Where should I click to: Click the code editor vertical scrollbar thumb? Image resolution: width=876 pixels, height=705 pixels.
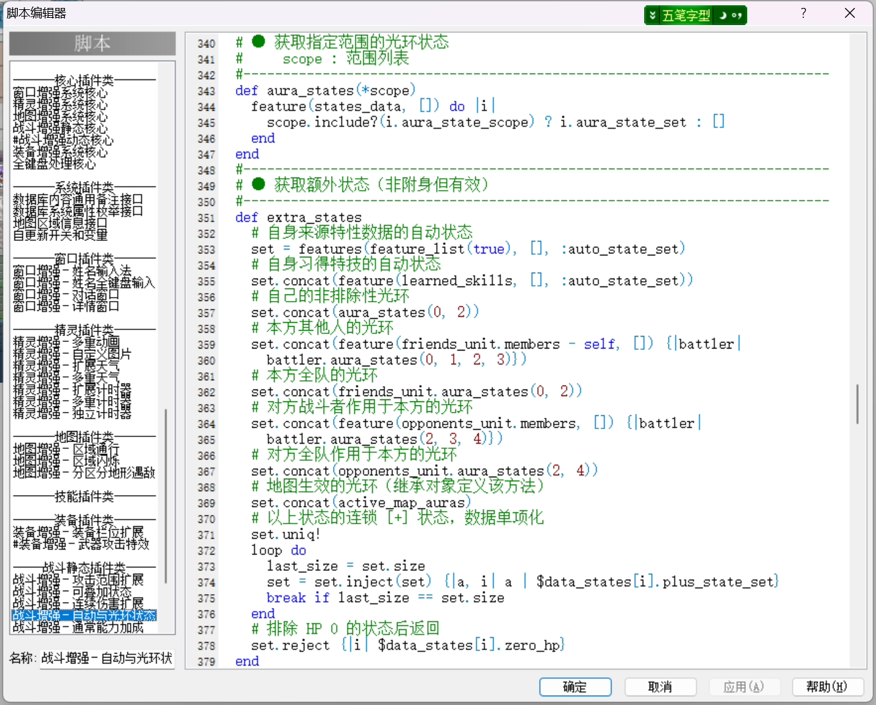[858, 404]
